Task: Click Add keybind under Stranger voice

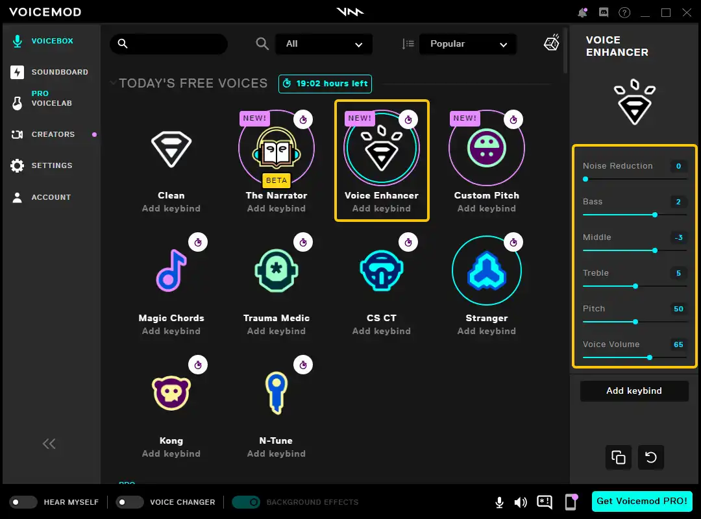Action: [x=486, y=331]
